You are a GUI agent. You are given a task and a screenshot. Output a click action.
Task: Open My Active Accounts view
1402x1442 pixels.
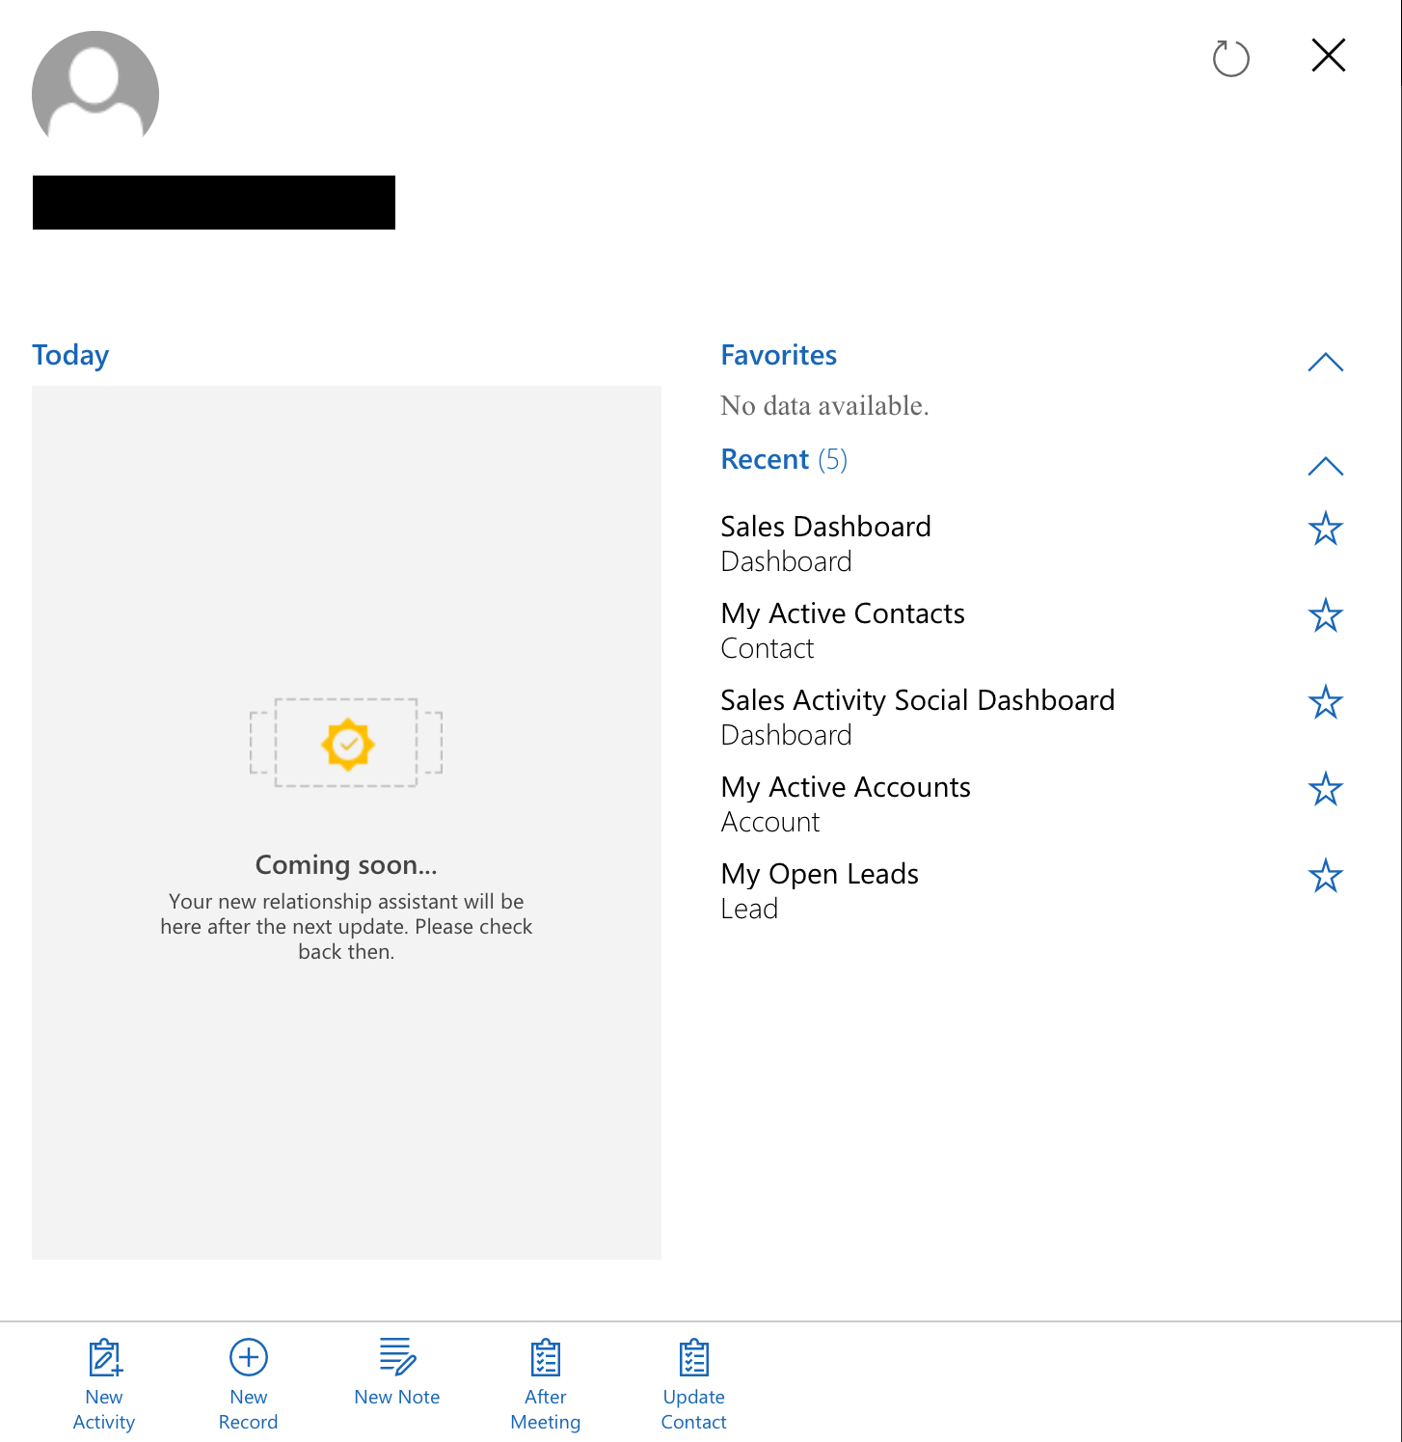(846, 803)
